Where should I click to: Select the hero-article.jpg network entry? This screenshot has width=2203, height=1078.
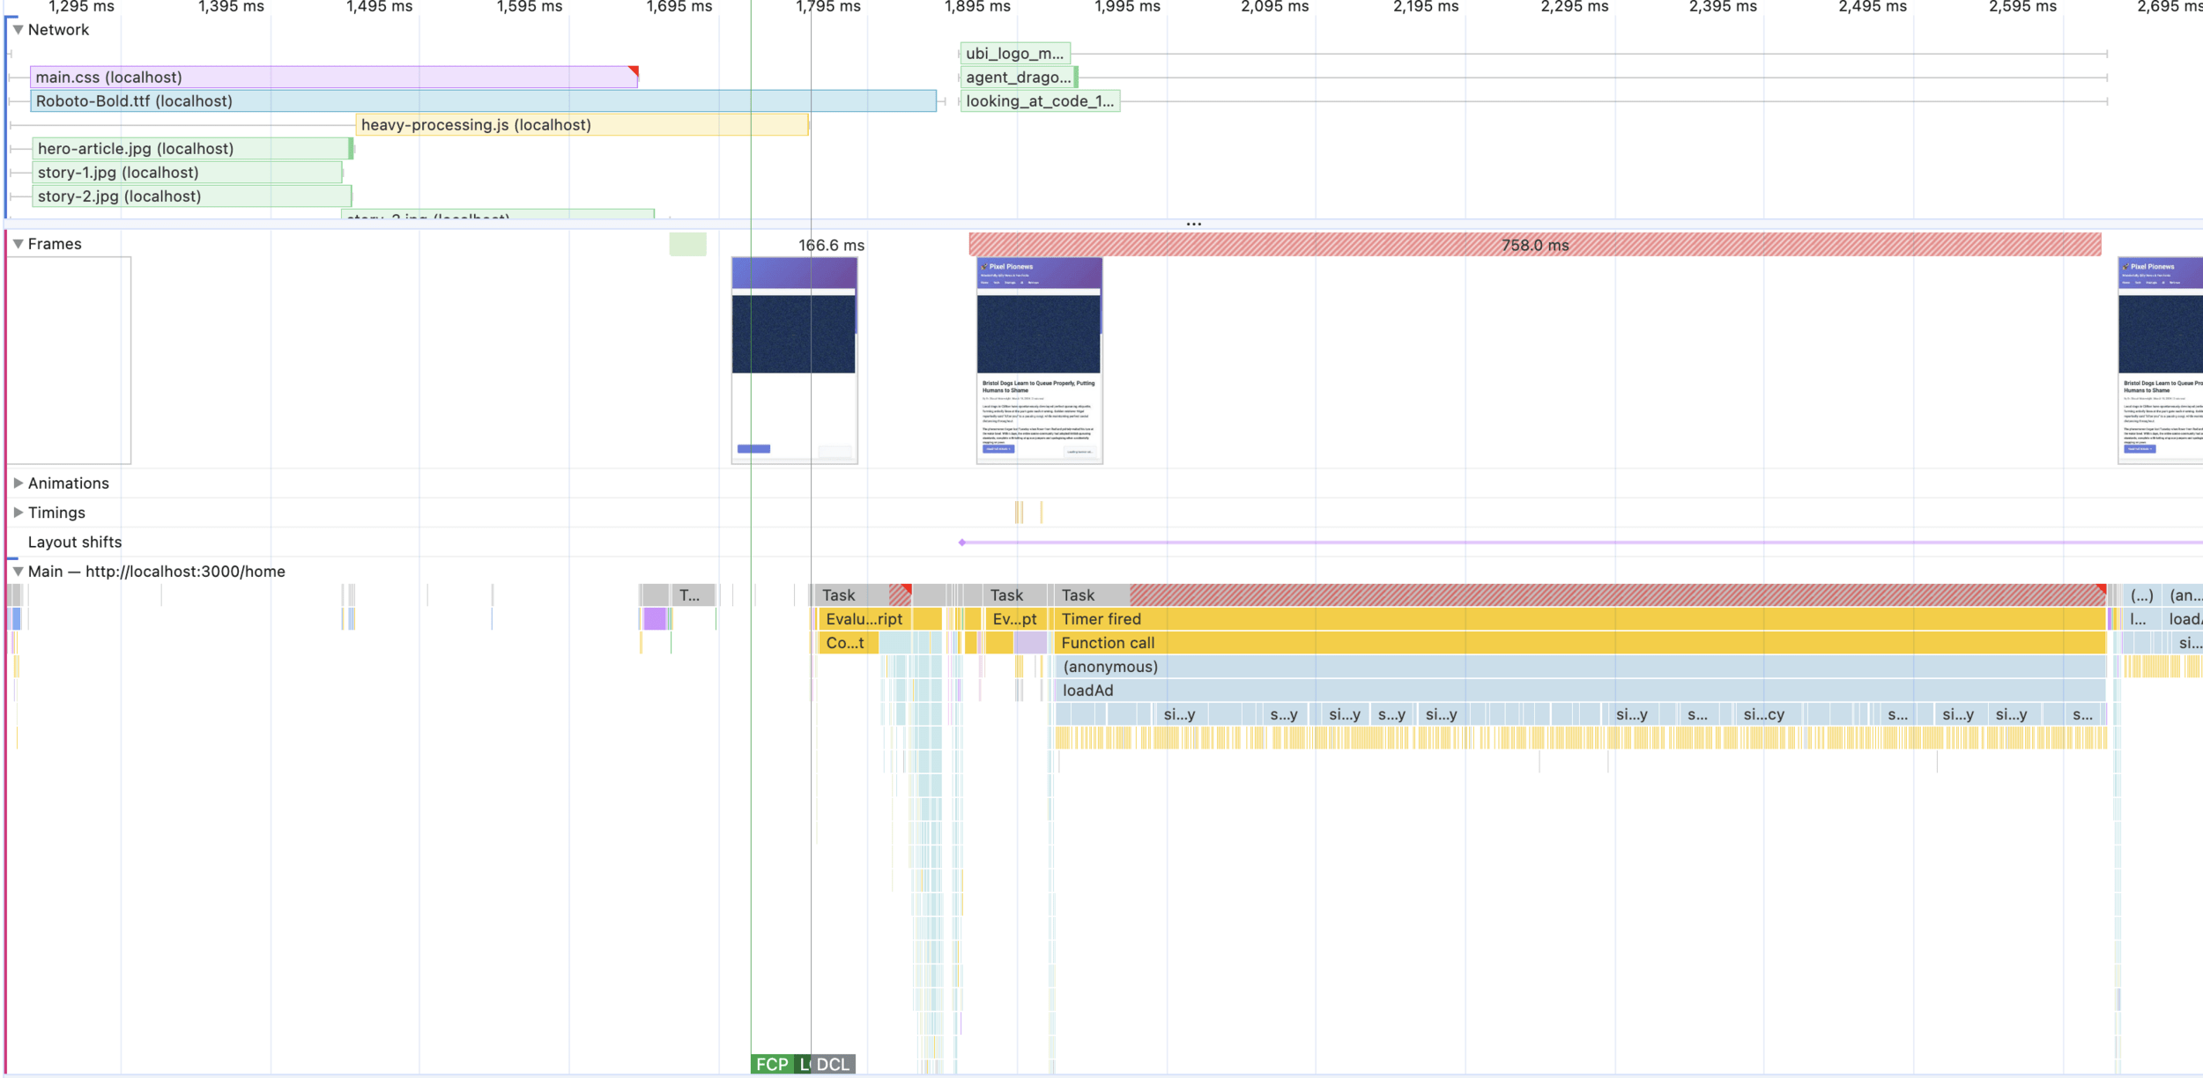coord(191,149)
